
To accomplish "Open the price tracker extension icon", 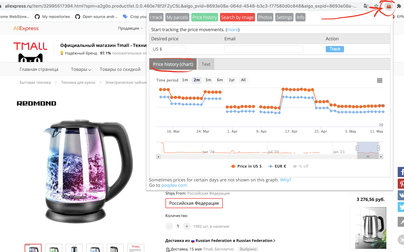I will coord(389,6).
